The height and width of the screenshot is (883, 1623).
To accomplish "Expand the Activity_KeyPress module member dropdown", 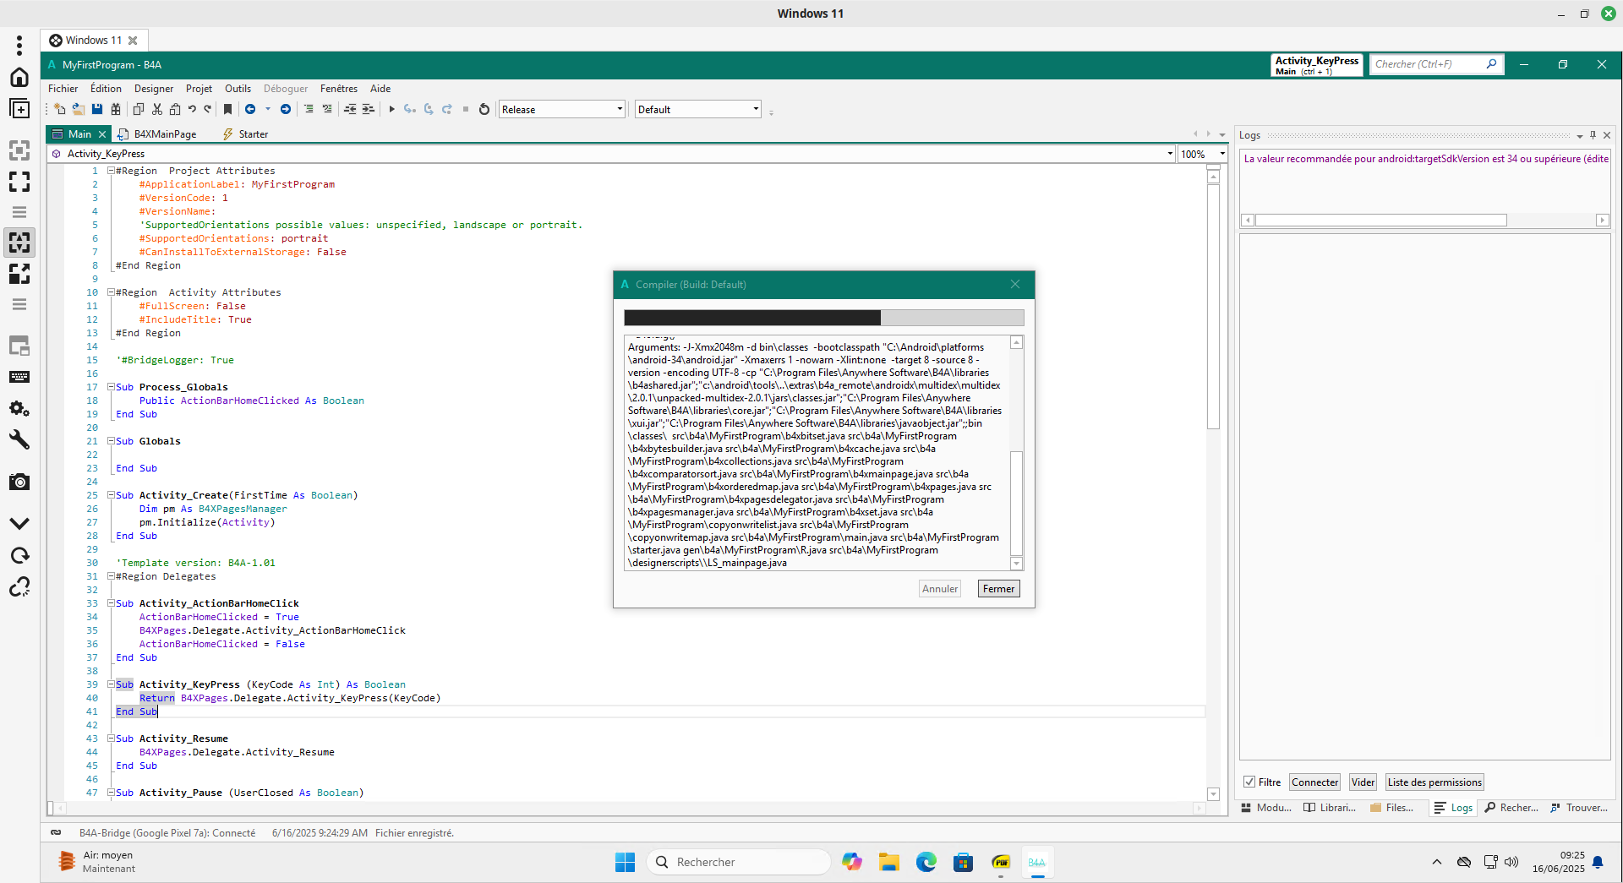I will (1169, 153).
